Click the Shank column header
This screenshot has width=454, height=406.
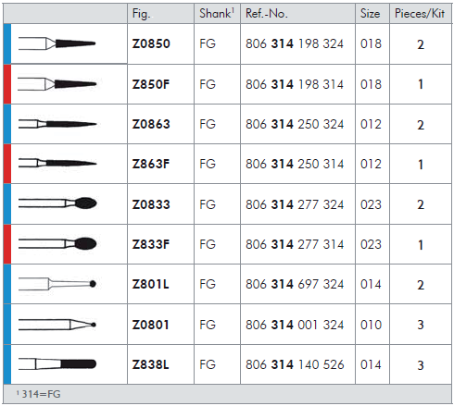tap(217, 14)
